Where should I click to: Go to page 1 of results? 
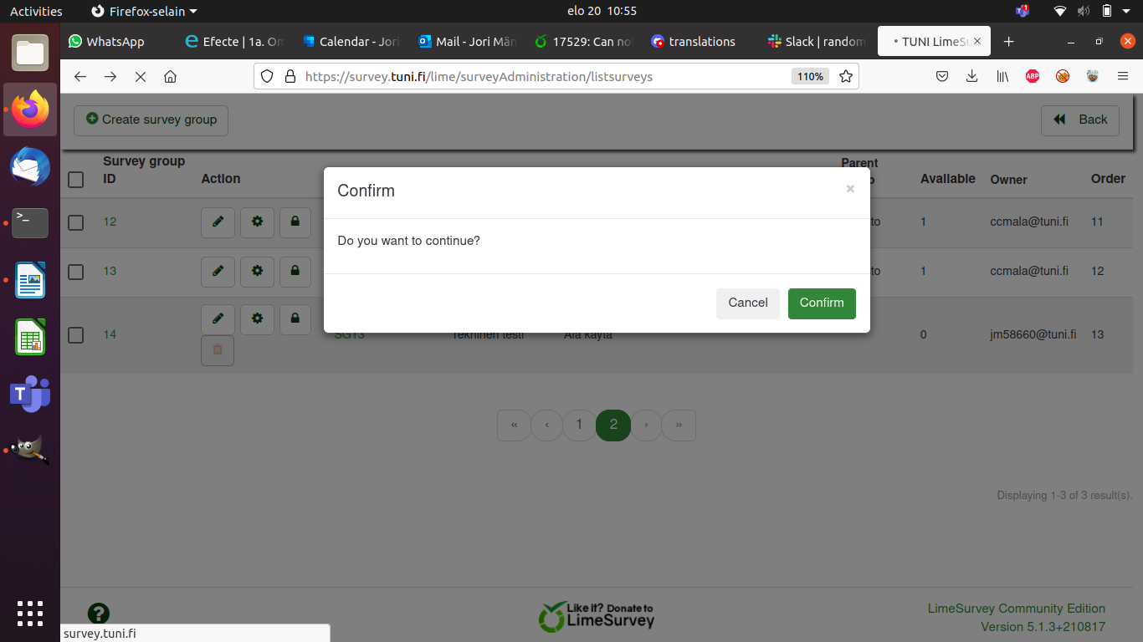[579, 425]
